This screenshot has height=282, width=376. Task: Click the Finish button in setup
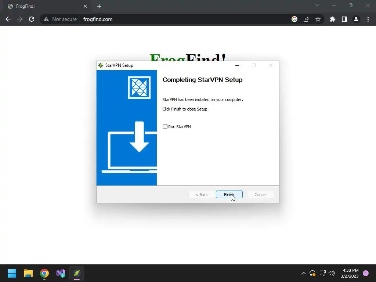229,195
